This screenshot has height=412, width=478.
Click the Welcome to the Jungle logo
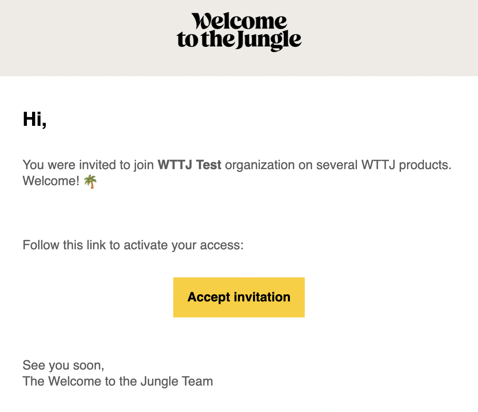click(239, 32)
